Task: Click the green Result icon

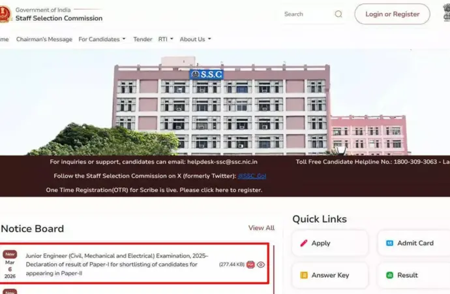Action: pyautogui.click(x=389, y=275)
